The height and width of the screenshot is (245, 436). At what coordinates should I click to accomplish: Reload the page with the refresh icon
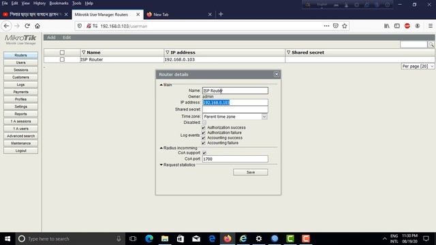[x=27, y=26]
